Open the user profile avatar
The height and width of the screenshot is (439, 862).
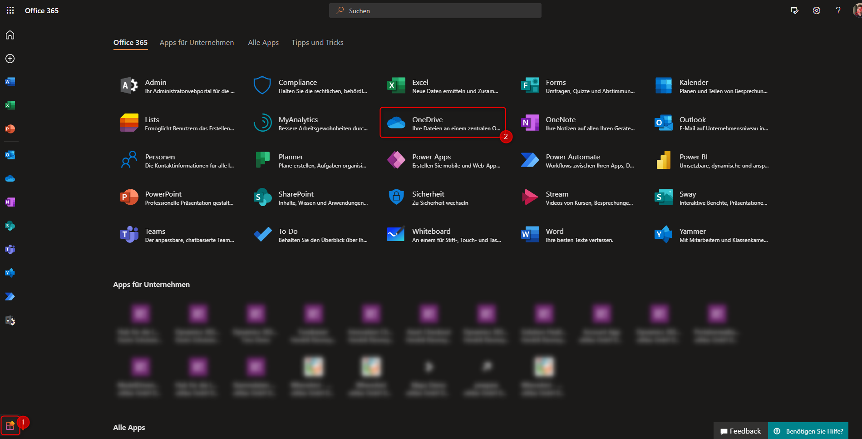857,10
